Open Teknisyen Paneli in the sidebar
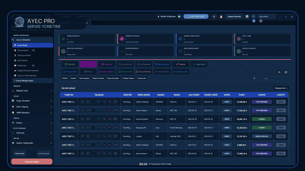 33,55
